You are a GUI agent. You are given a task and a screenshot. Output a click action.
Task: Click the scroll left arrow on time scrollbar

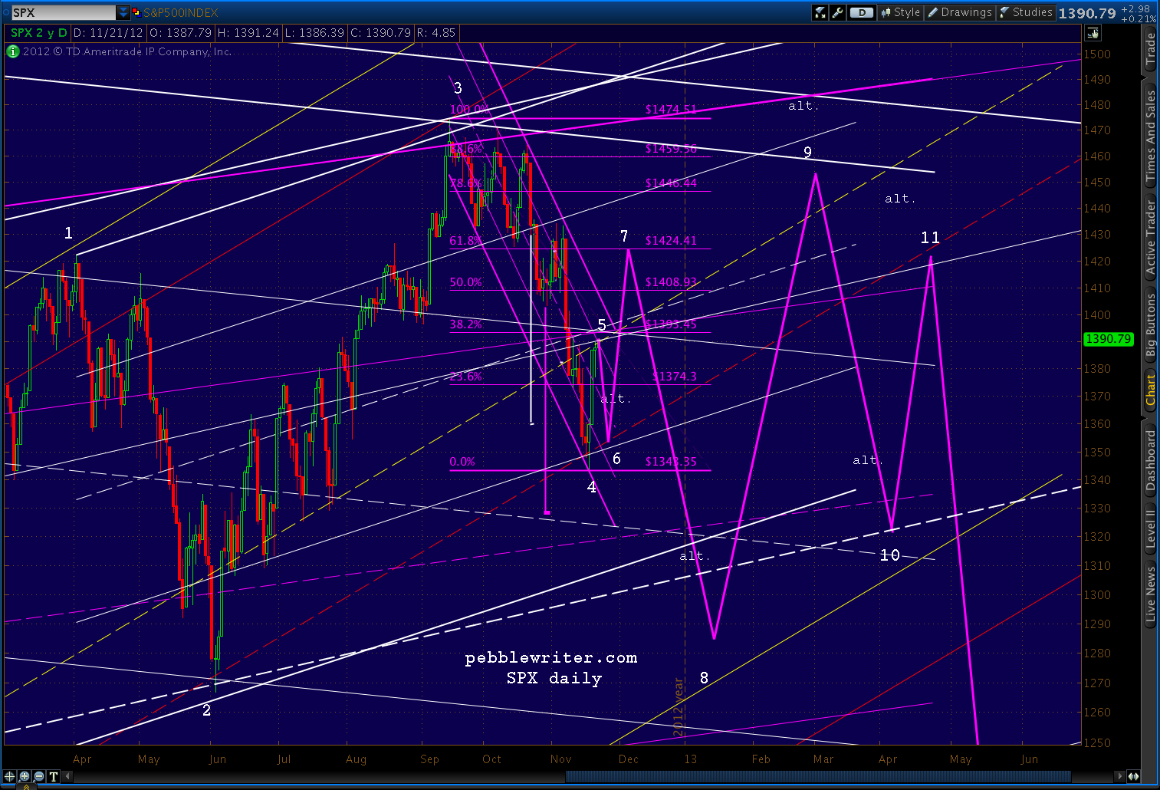tap(67, 776)
